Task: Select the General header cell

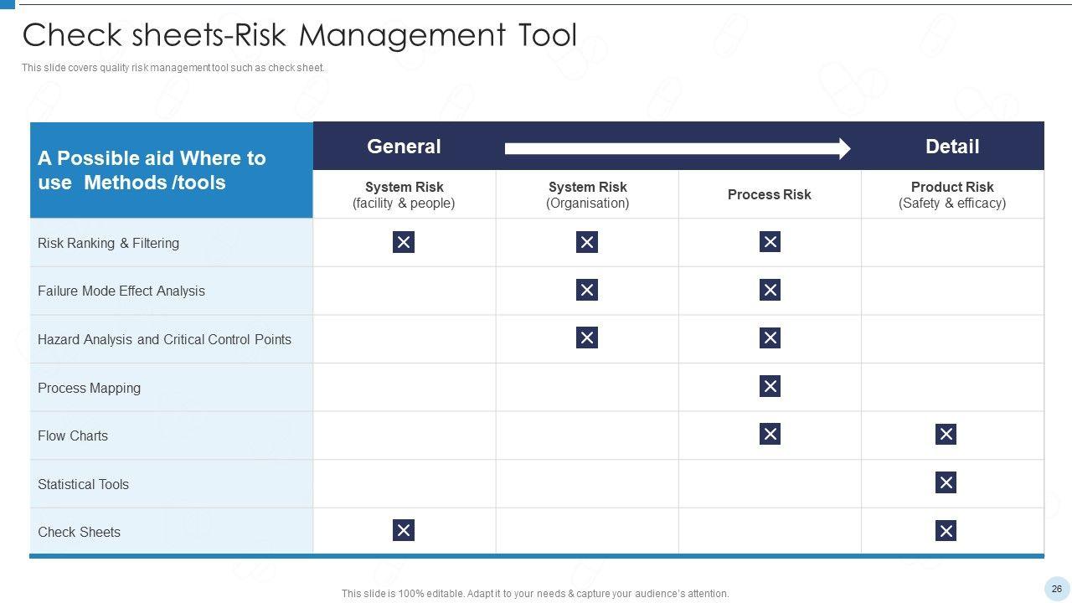Action: [x=404, y=147]
